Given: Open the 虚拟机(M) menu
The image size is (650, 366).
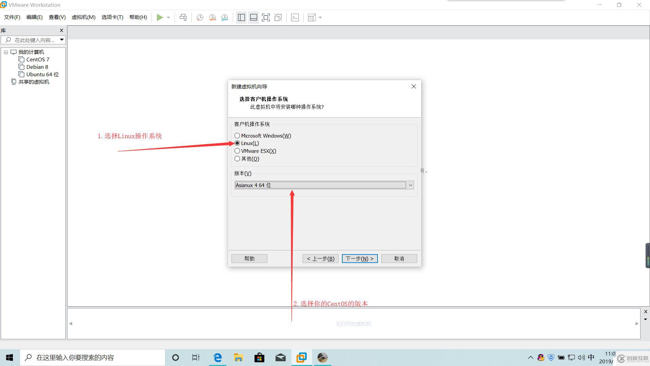Looking at the screenshot, I should (83, 17).
